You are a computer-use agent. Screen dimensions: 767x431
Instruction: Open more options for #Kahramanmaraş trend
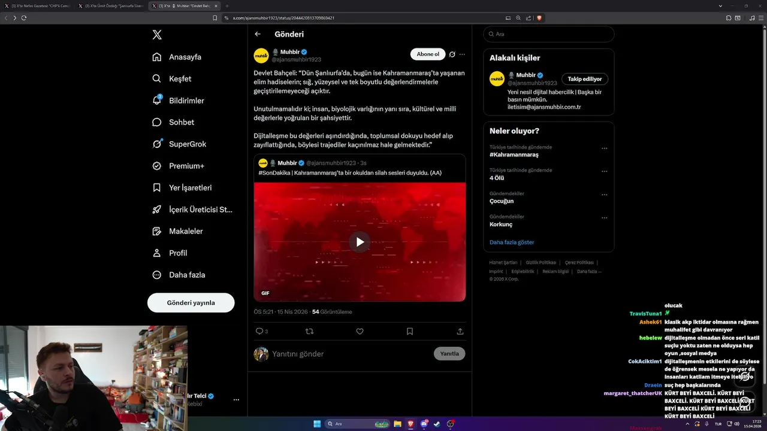pyautogui.click(x=605, y=148)
